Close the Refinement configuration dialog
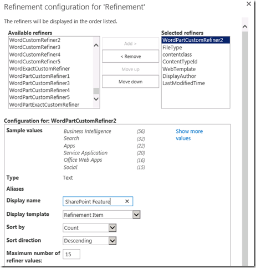 (249, 3)
